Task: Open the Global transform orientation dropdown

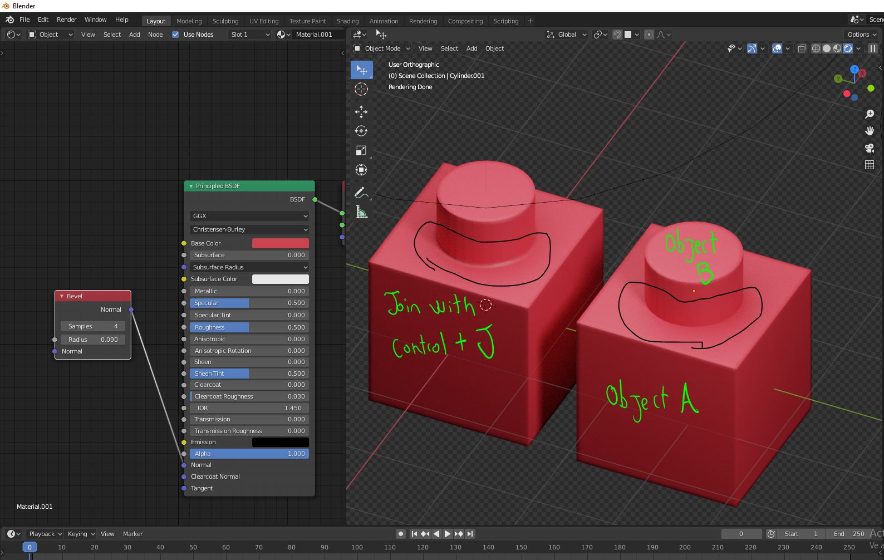Action: point(566,35)
